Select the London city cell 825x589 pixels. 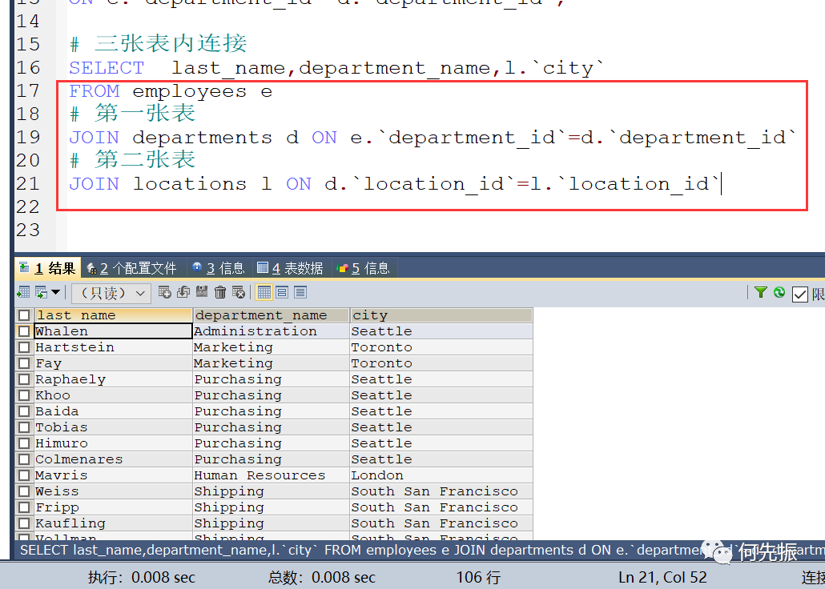tap(441, 475)
